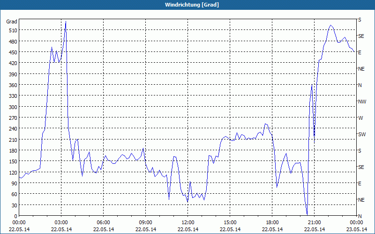Click the E compass label at 450 level
Viewport: 375px width, 234px height.
(x=360, y=52)
